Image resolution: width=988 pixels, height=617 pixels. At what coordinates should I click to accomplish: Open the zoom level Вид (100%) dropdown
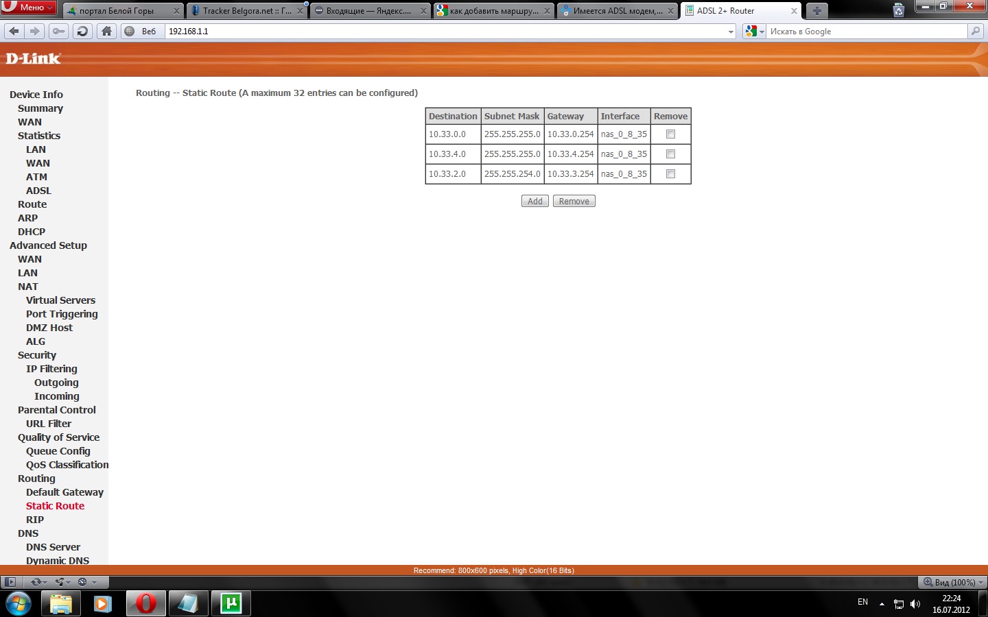coord(954,582)
